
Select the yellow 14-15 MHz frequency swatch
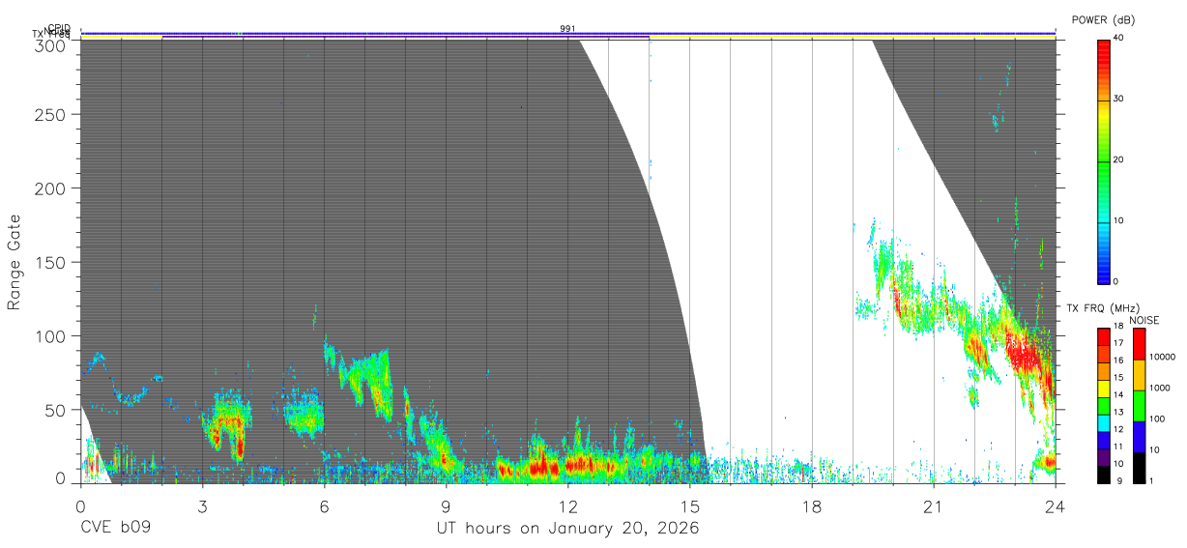coord(1103,389)
